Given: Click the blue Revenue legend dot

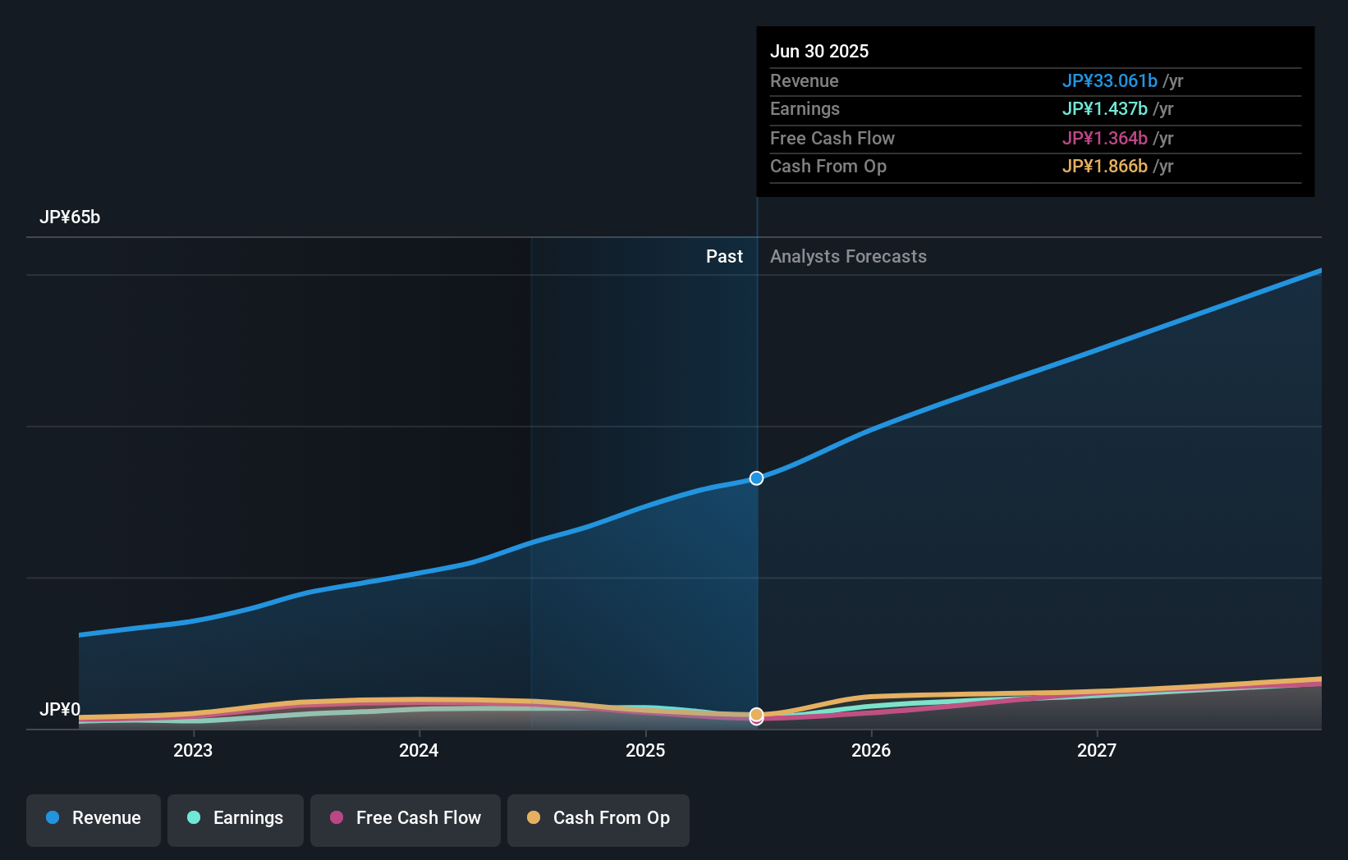Looking at the screenshot, I should pos(53,818).
